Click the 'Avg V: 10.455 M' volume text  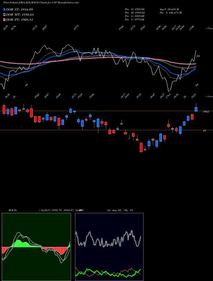pyautogui.click(x=169, y=9)
